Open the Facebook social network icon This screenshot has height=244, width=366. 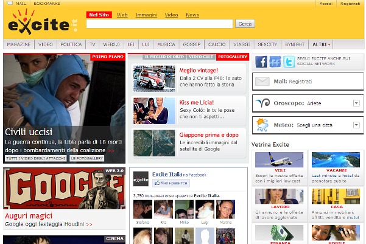pyautogui.click(x=261, y=61)
